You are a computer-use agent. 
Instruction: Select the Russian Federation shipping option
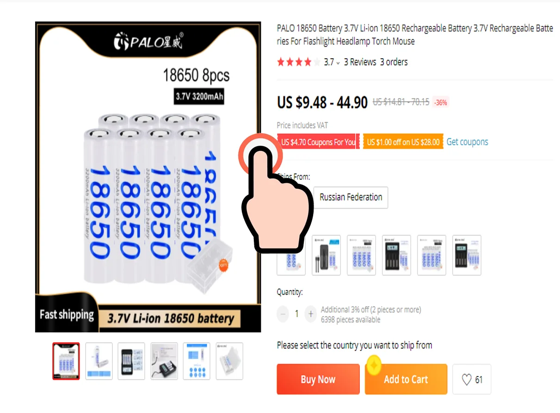(351, 197)
